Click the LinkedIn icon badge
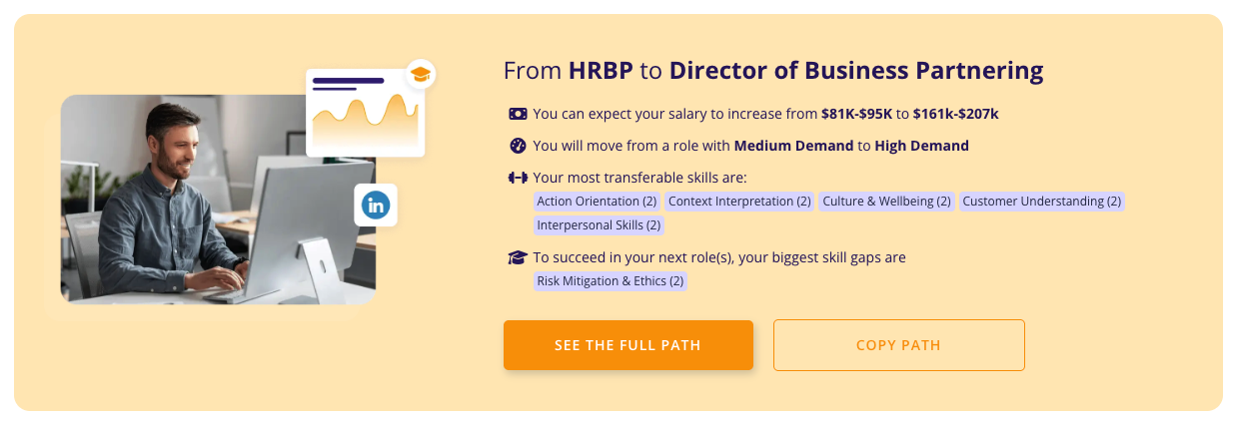The height and width of the screenshot is (425, 1241). click(x=376, y=206)
